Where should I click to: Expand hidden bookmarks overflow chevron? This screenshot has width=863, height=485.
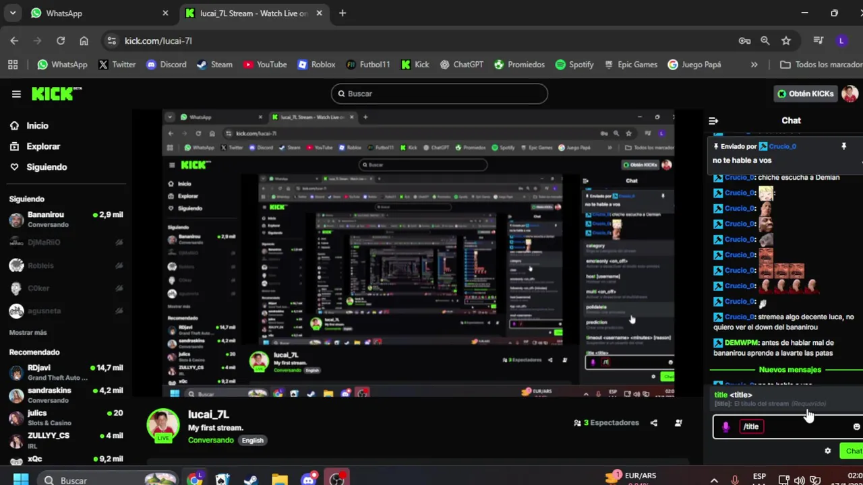[x=754, y=65]
